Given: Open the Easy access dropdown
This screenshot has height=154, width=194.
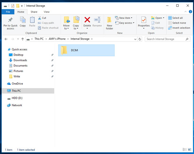Looking at the screenshot, I should (124, 23).
